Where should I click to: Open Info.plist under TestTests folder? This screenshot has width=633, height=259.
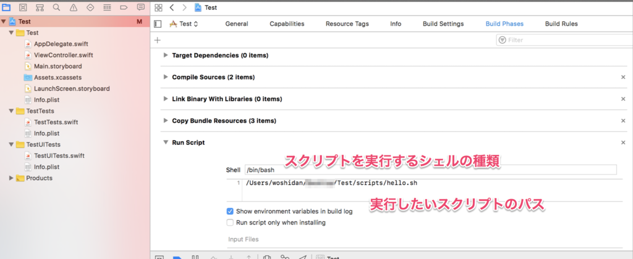click(47, 133)
